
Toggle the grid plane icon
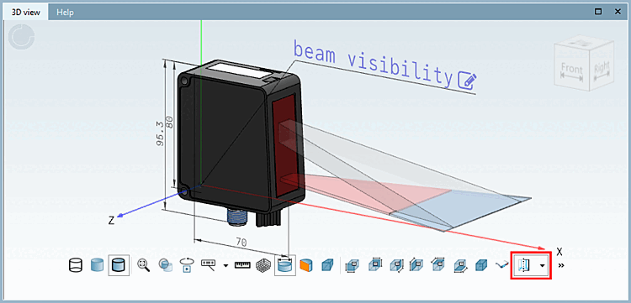pyautogui.click(x=263, y=265)
